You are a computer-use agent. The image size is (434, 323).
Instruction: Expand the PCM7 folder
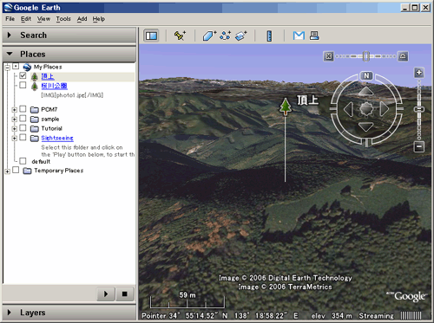(15, 110)
